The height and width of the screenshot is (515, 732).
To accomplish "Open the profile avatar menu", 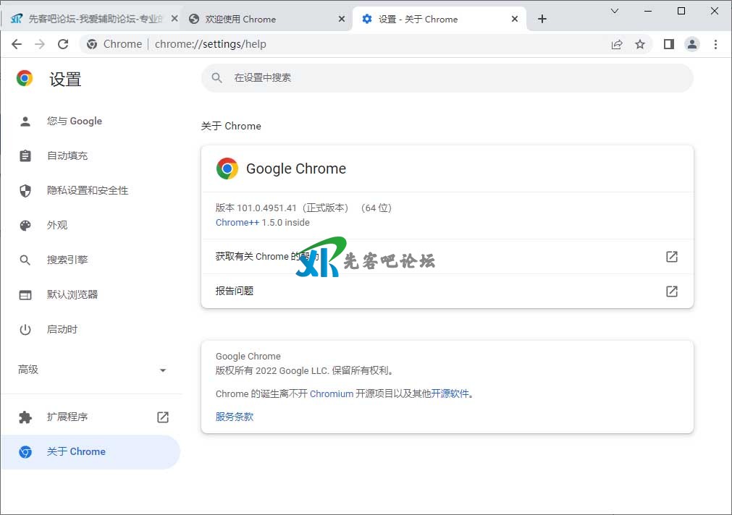I will [x=692, y=44].
